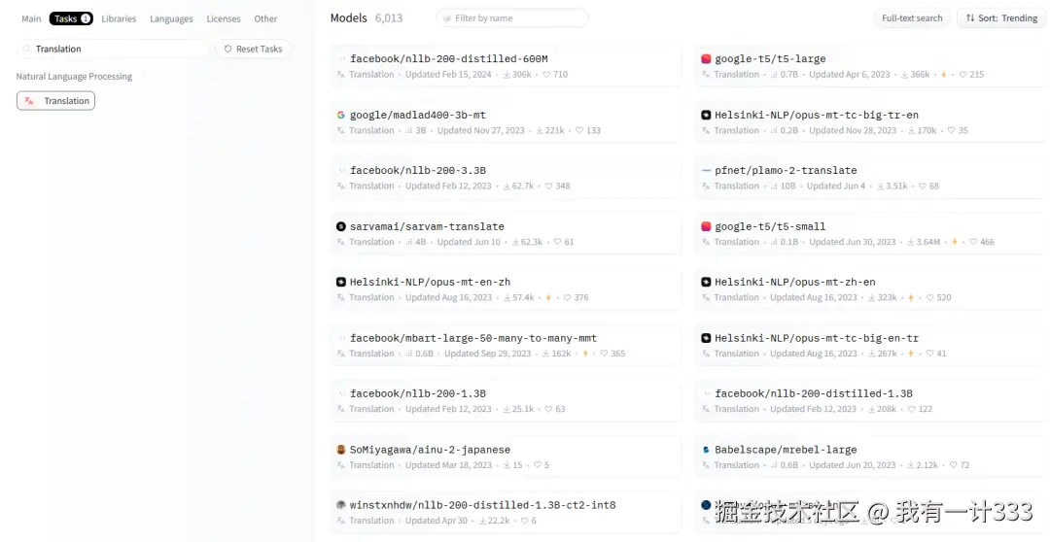Click the Reset Tasks button
This screenshot has height=542, width=1050.
pyautogui.click(x=253, y=49)
